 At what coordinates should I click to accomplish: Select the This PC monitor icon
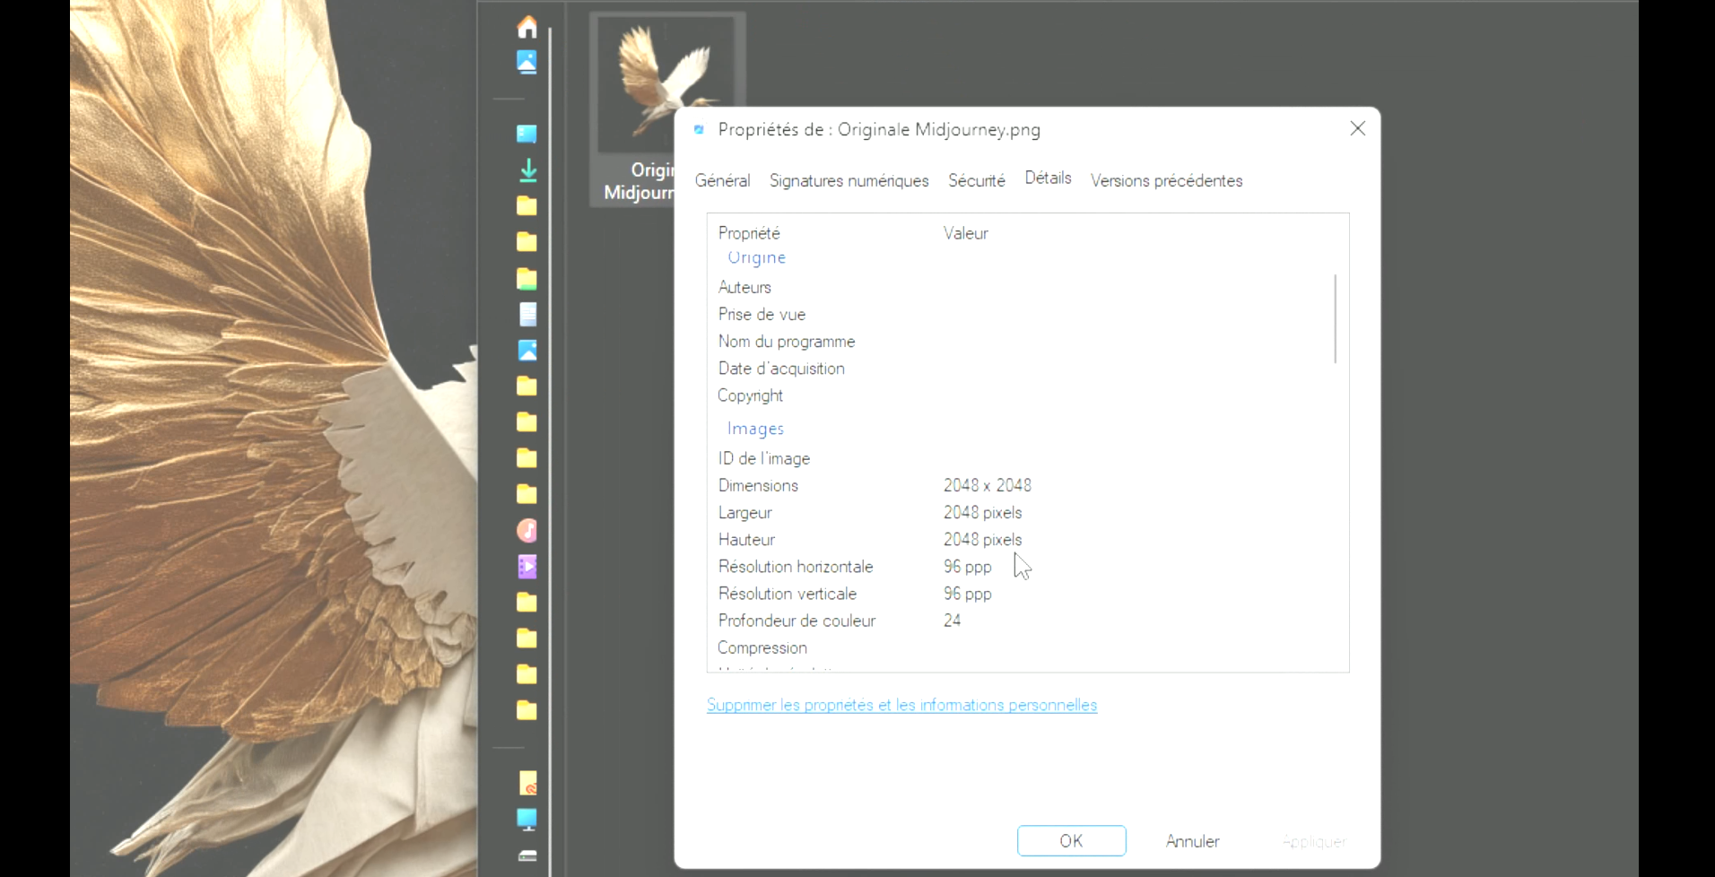point(527,819)
